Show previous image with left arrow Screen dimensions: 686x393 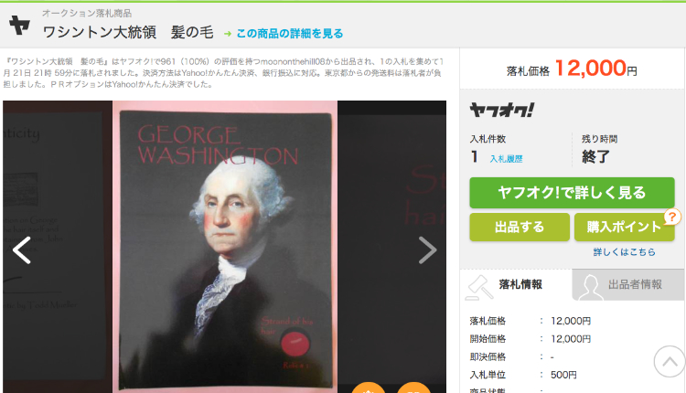21,250
